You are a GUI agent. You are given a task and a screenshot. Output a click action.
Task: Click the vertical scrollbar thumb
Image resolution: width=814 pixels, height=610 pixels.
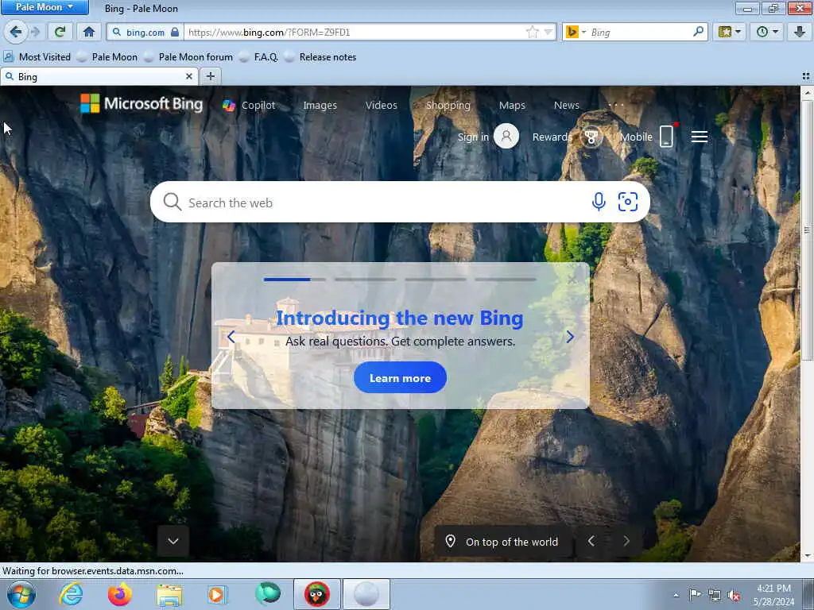(807, 230)
